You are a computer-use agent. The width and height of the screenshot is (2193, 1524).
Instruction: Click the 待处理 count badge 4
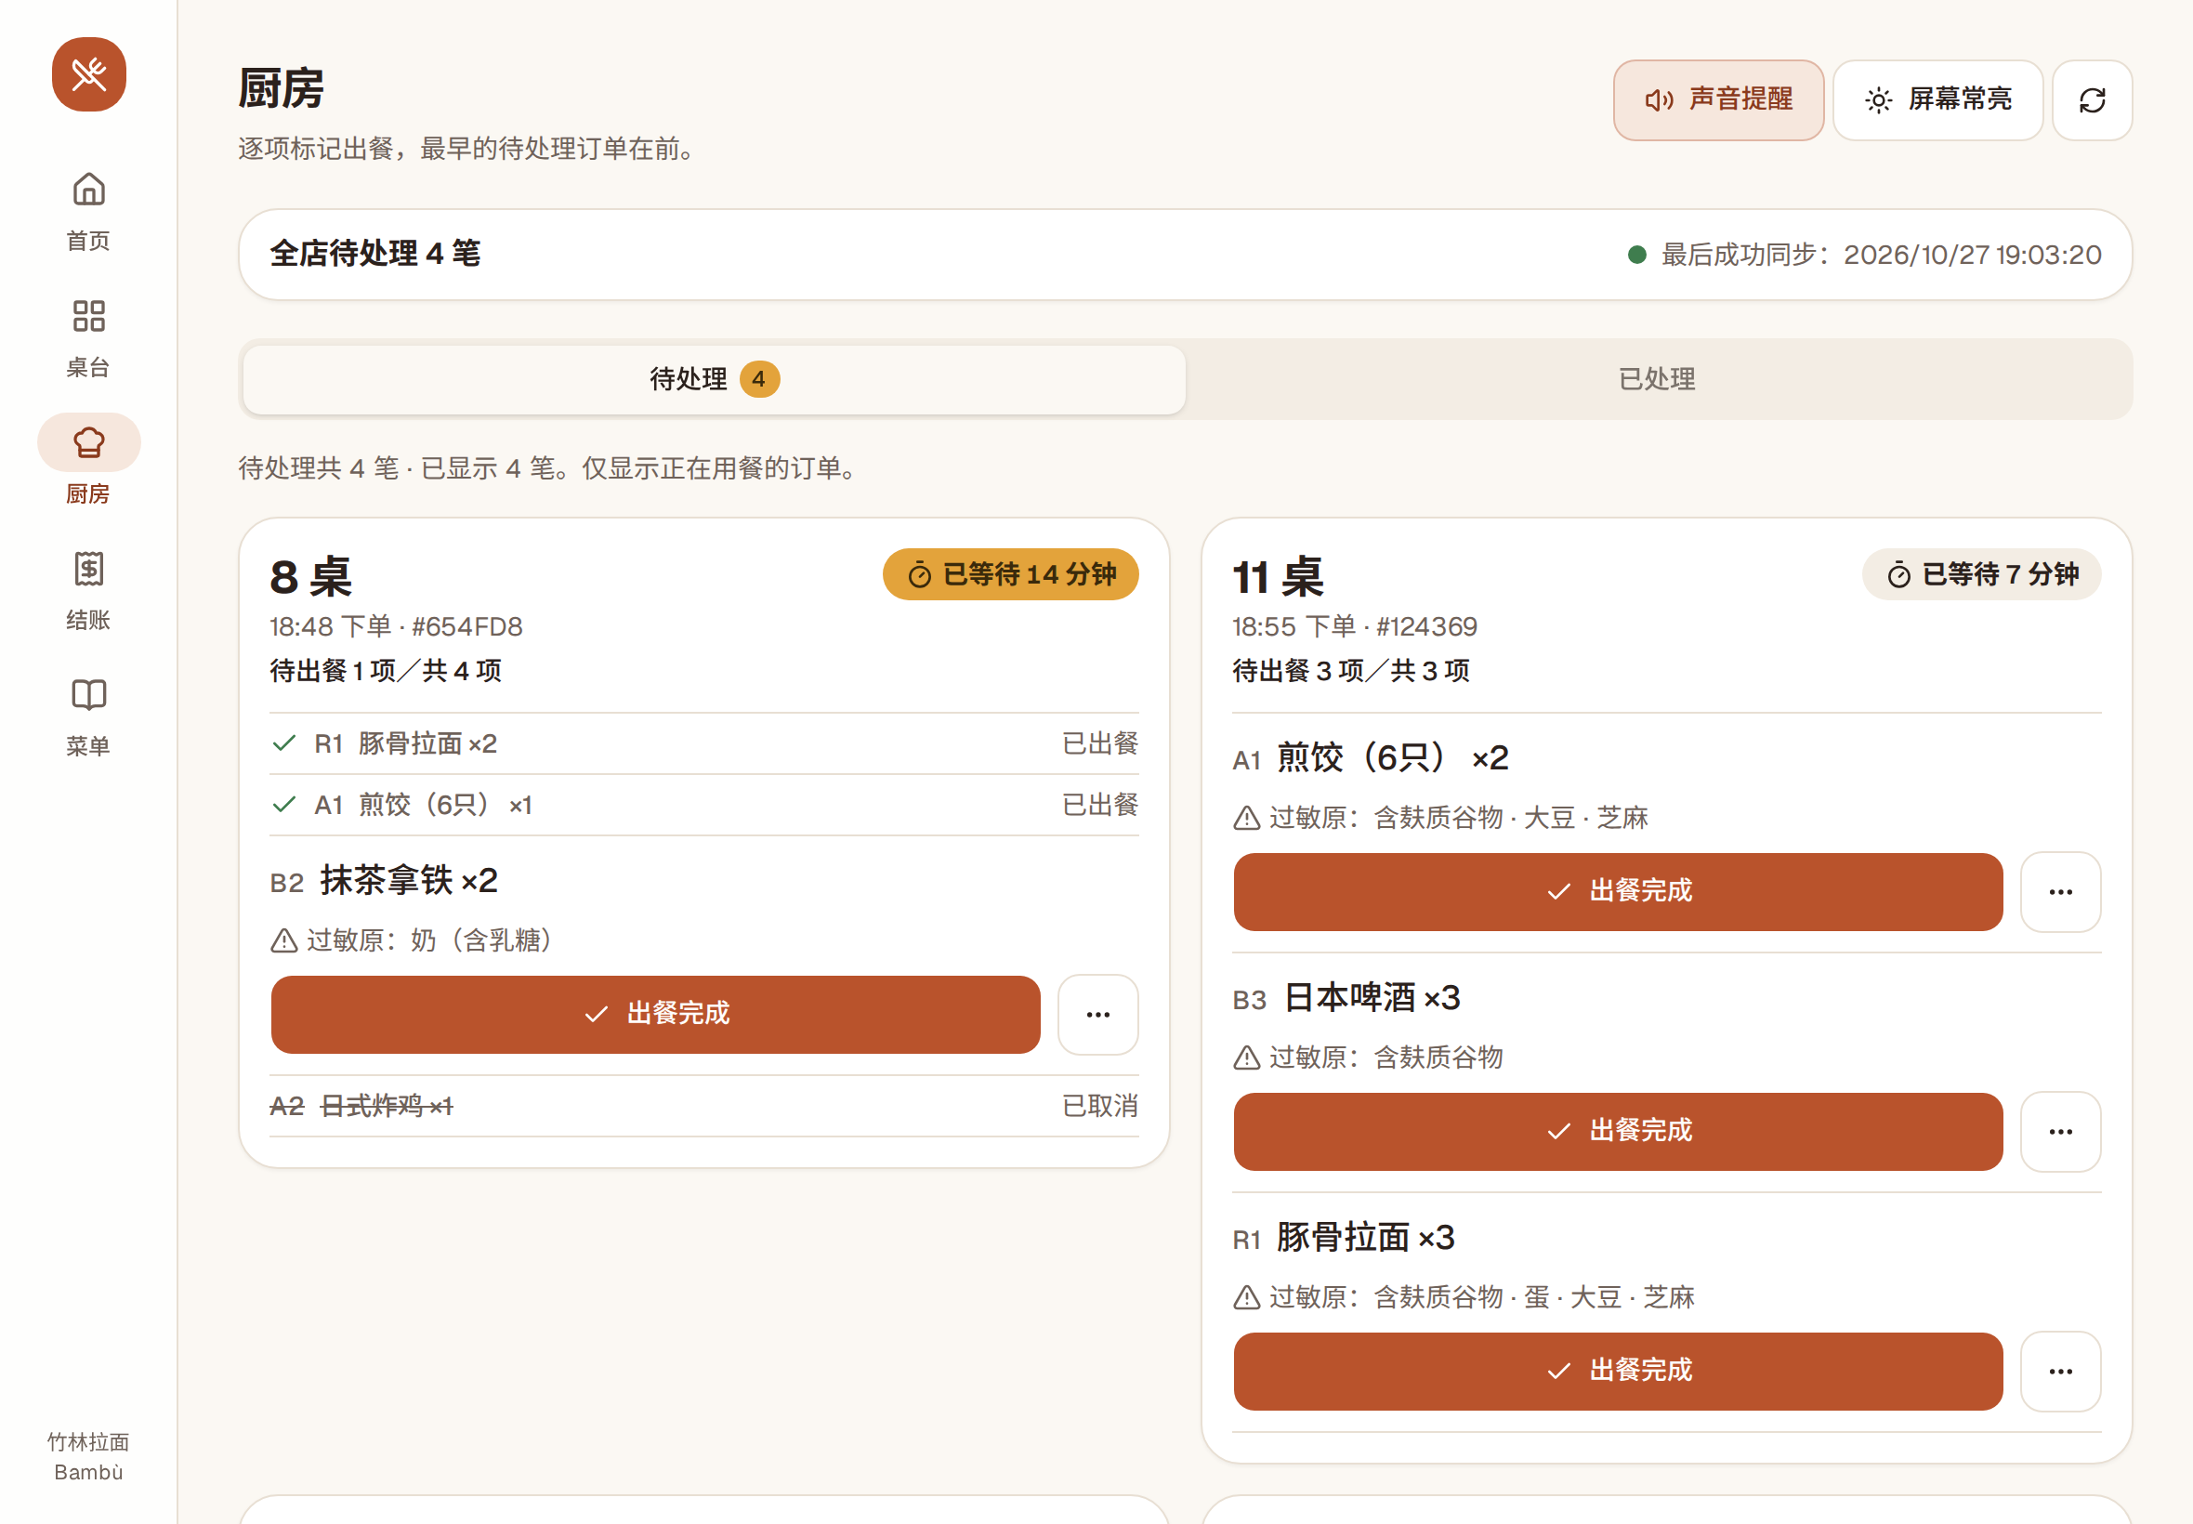coord(759,379)
